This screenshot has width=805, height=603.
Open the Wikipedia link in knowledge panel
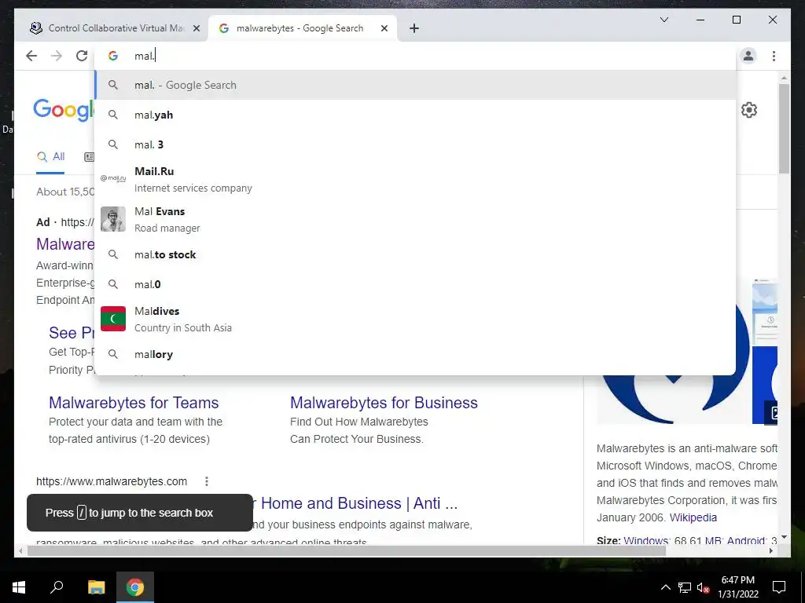click(693, 517)
